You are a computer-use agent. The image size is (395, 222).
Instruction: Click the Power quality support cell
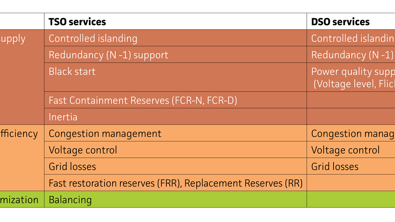[x=351, y=77]
